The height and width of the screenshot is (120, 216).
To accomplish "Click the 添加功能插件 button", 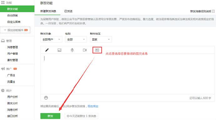I will pos(15,30).
